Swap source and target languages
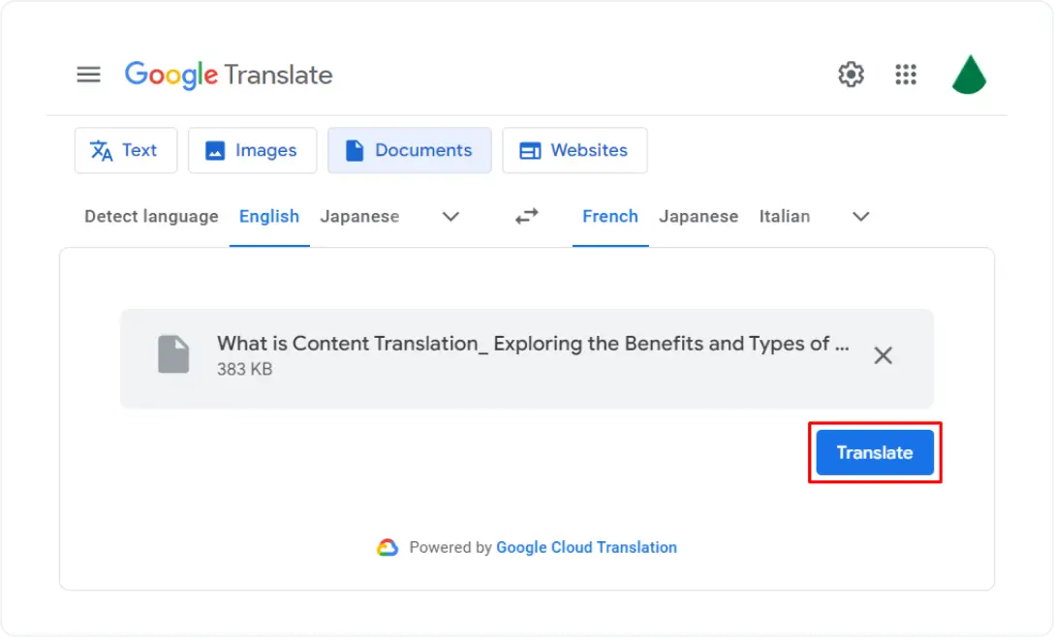The width and height of the screenshot is (1054, 637). [526, 217]
